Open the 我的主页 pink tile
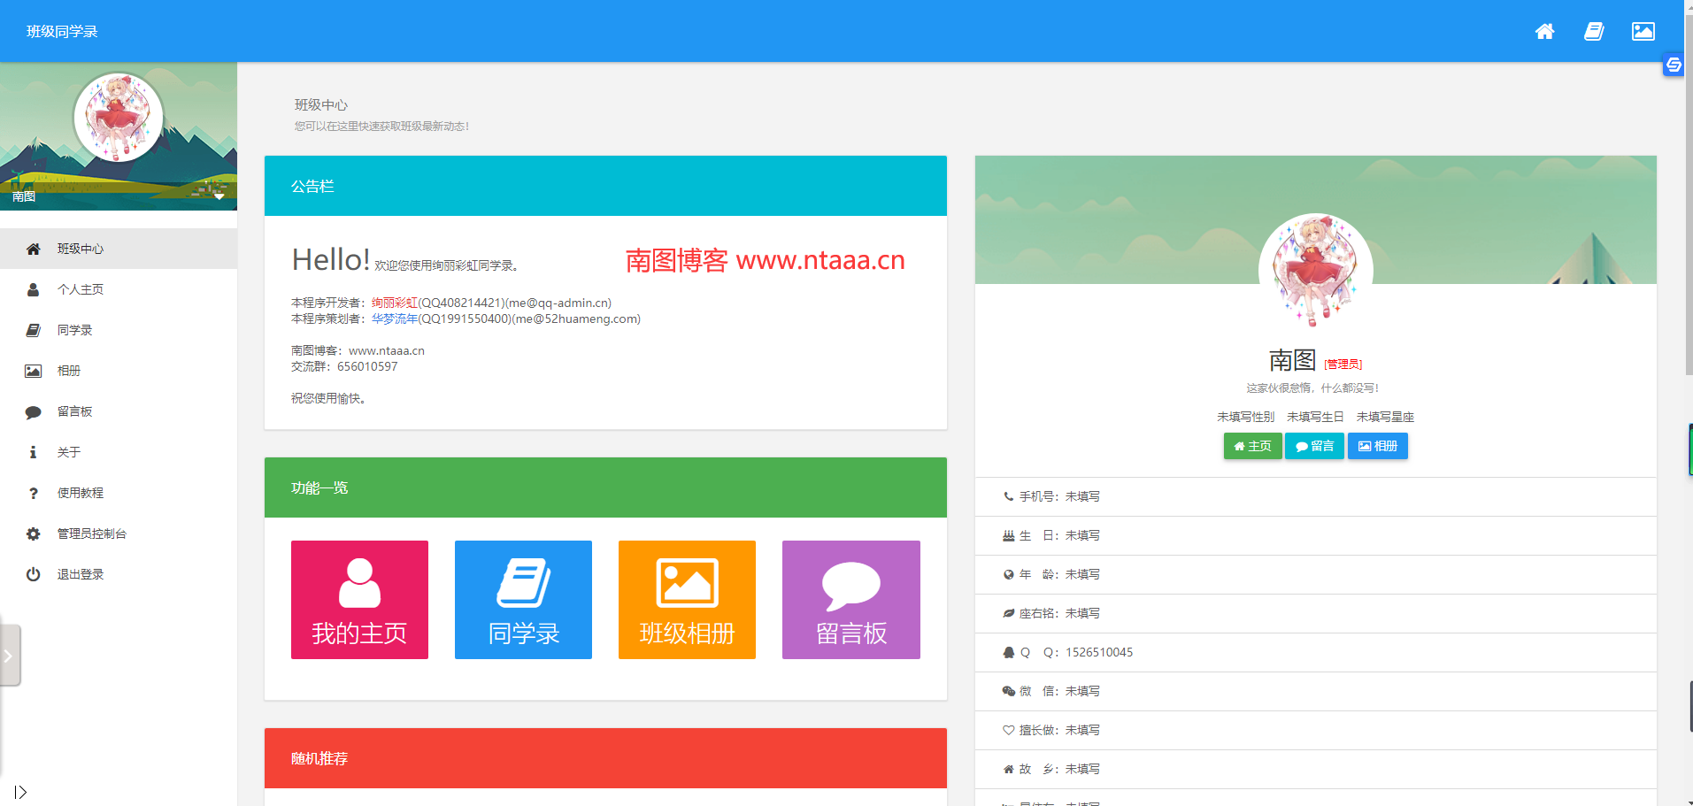The width and height of the screenshot is (1693, 806). pyautogui.click(x=359, y=600)
